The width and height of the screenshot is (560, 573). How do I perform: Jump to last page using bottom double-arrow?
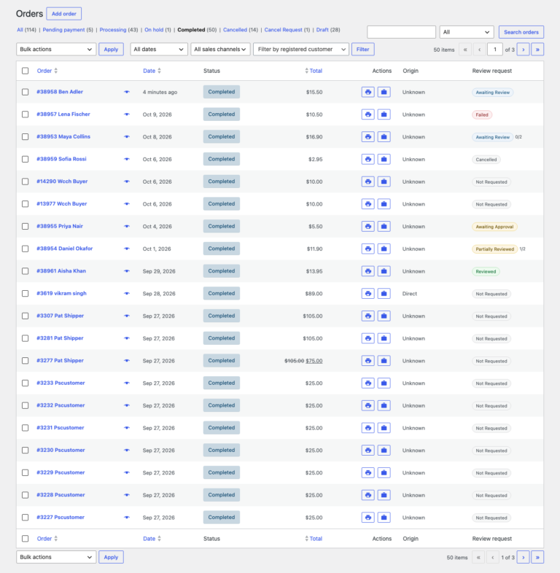(x=537, y=557)
